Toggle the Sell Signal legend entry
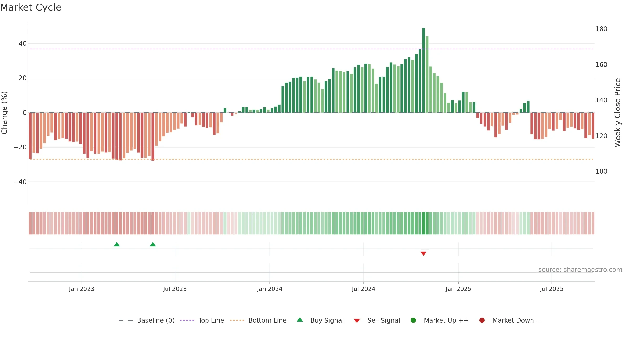 [377, 320]
